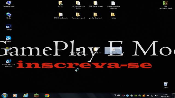Open the pasta de mods folder
175x98 pixels.
[96, 16]
